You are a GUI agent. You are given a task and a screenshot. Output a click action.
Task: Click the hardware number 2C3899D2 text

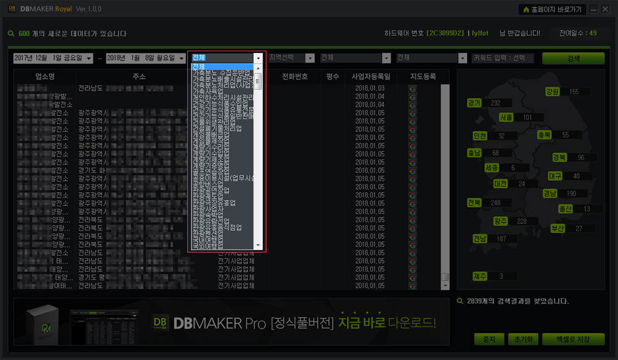pyautogui.click(x=445, y=33)
